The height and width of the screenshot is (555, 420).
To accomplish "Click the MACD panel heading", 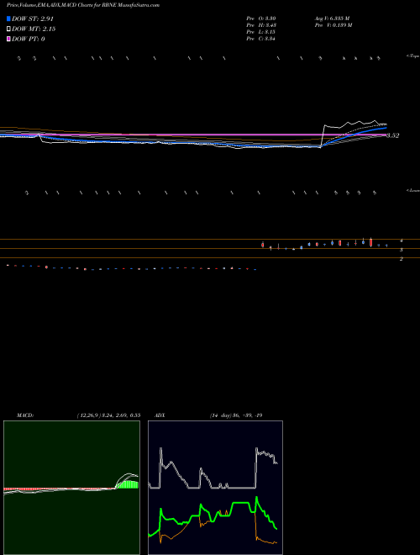I will pos(25,415).
